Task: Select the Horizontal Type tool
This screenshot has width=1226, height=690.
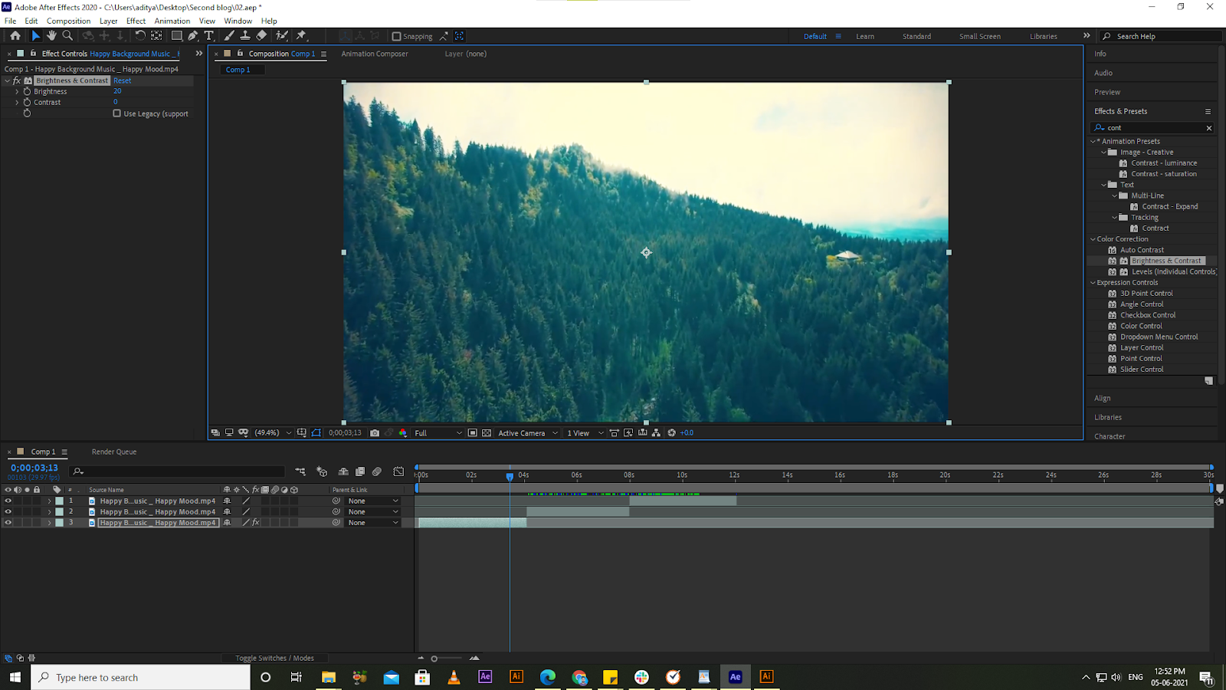Action: [209, 35]
